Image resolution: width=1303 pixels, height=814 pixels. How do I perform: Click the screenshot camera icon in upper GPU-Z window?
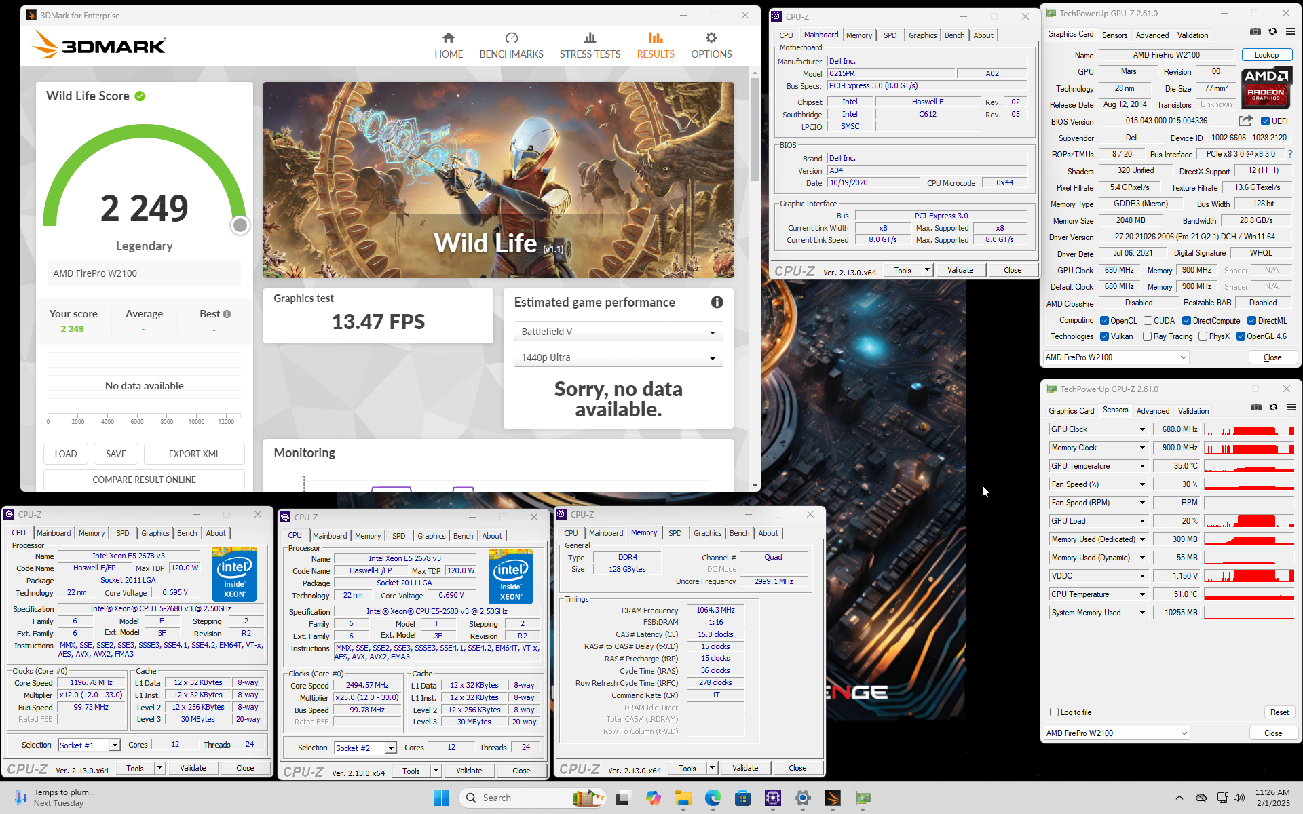click(x=1255, y=32)
